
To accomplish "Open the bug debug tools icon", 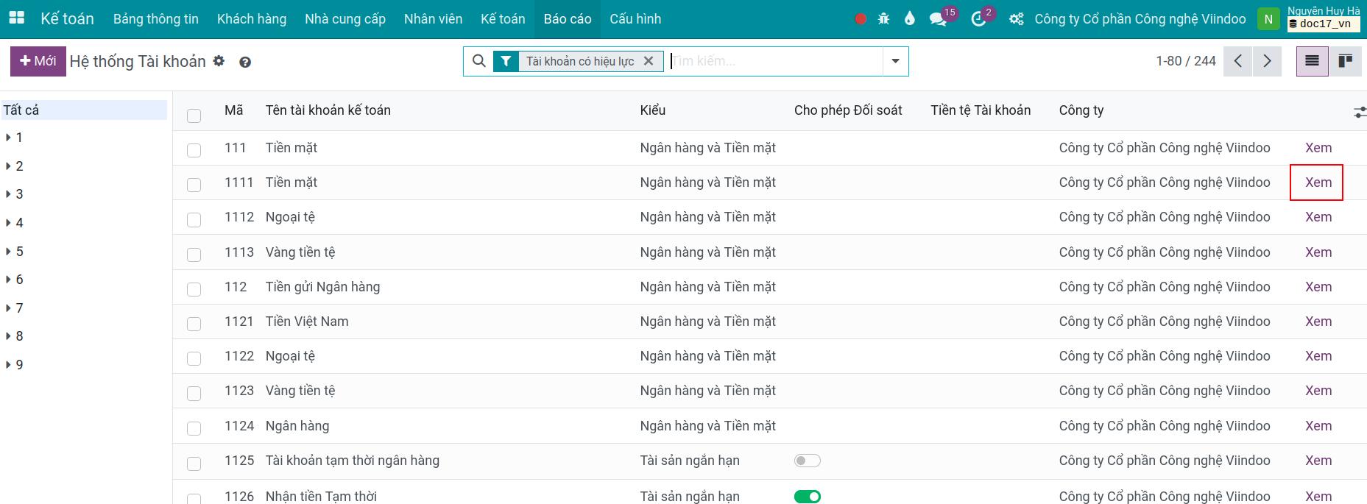I will (884, 19).
